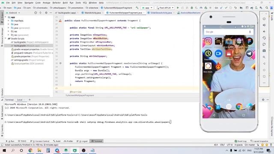
Task: Open the search everywhere magnifier
Action: pyautogui.click(x=267, y=8)
